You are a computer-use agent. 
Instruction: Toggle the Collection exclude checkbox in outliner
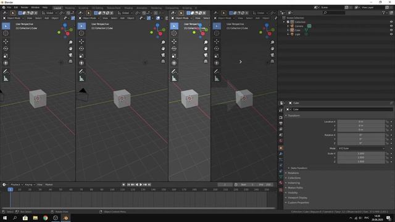click(x=288, y=22)
